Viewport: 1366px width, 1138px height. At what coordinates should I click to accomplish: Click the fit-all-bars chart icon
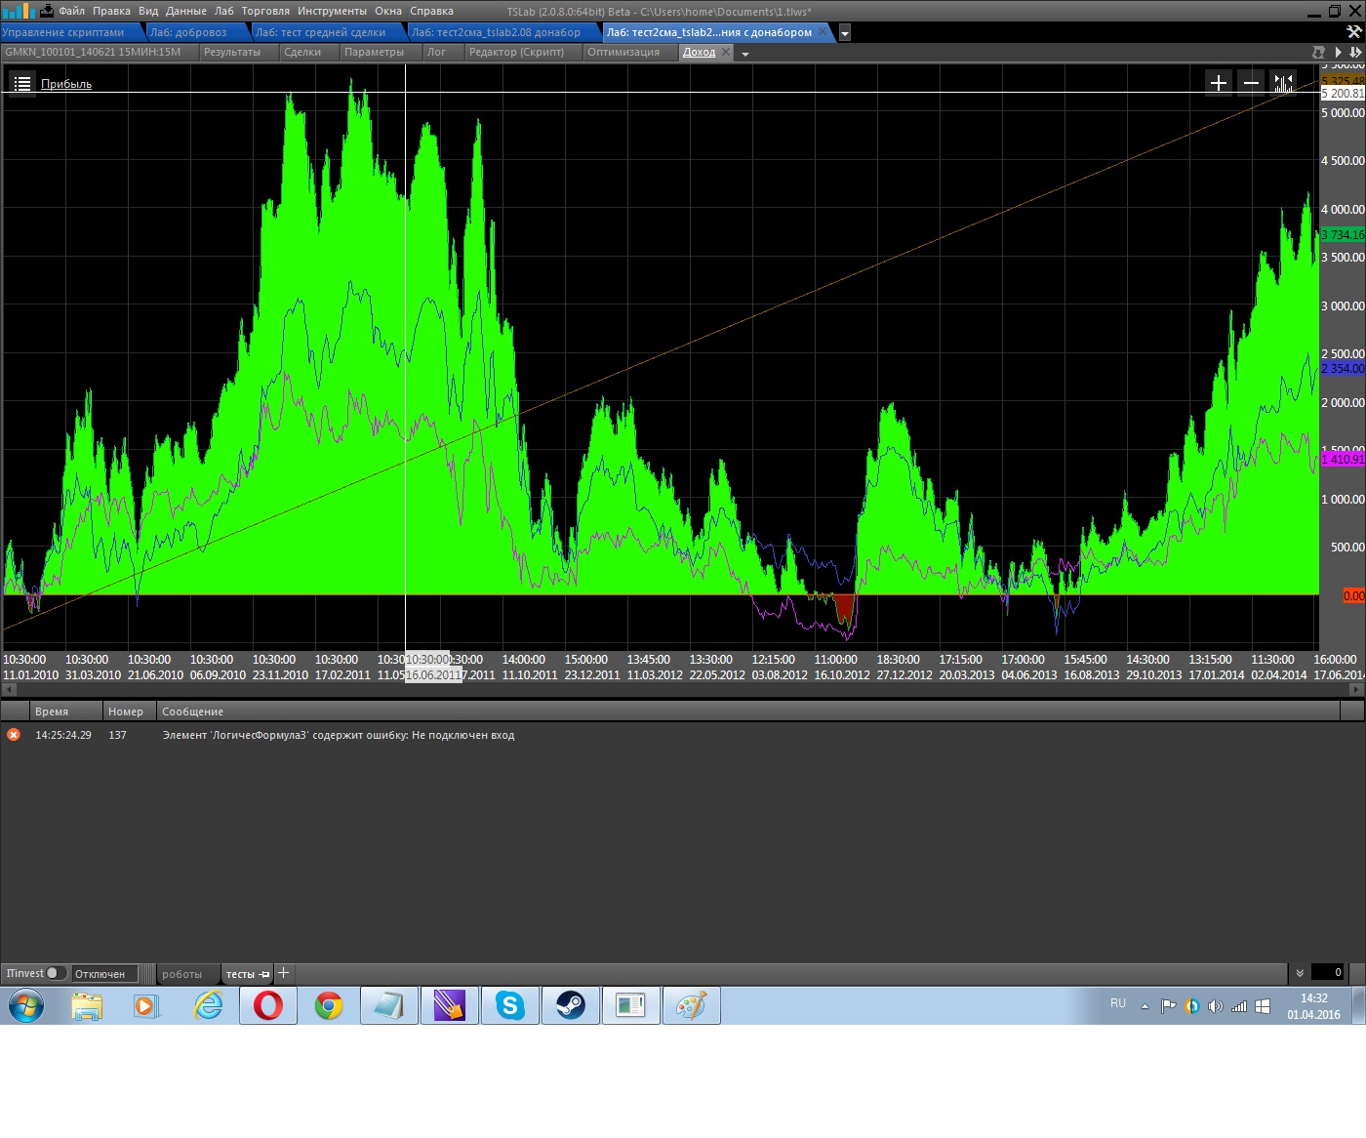(x=1283, y=83)
